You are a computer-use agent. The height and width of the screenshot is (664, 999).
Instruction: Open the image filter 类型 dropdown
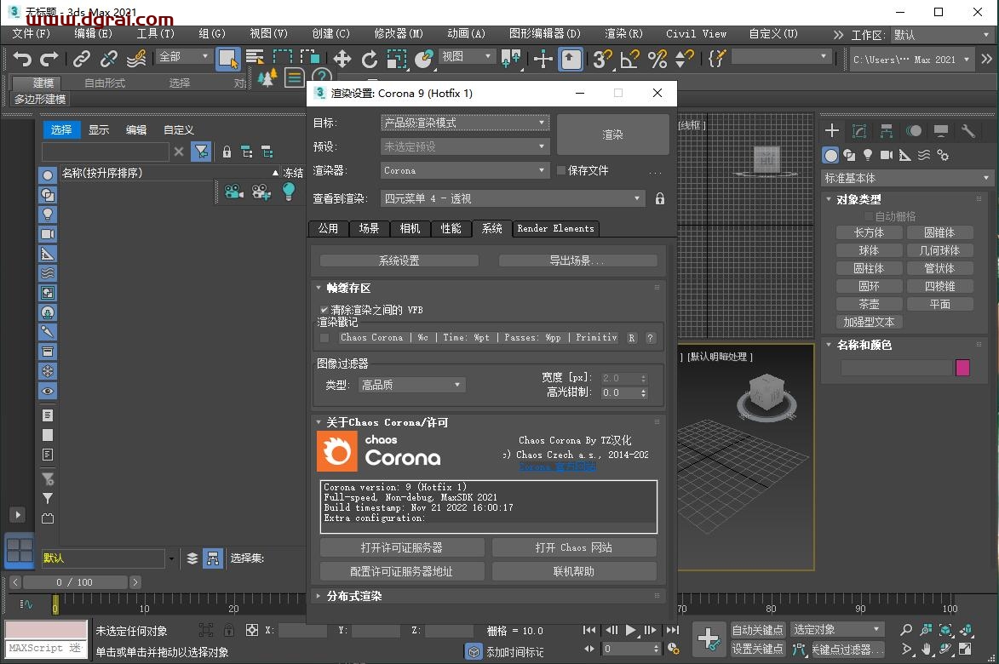coord(411,384)
